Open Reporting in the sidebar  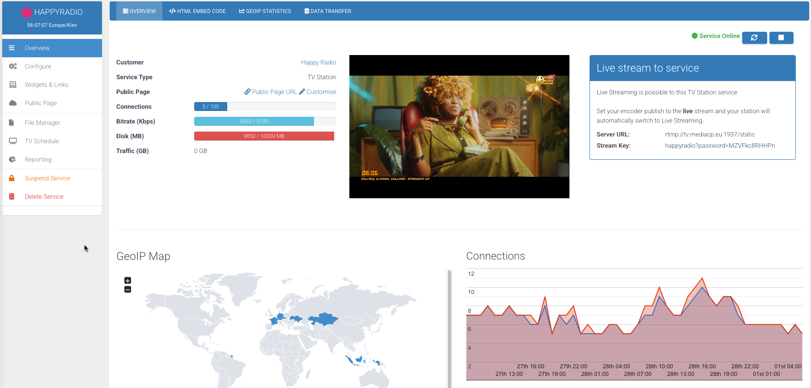click(x=52, y=159)
